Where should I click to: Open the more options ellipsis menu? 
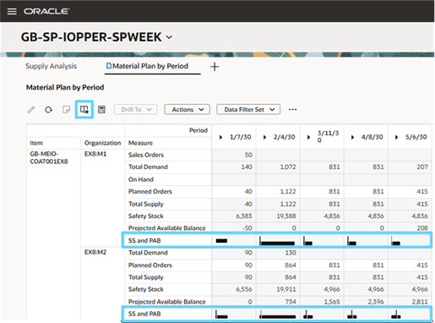(292, 109)
